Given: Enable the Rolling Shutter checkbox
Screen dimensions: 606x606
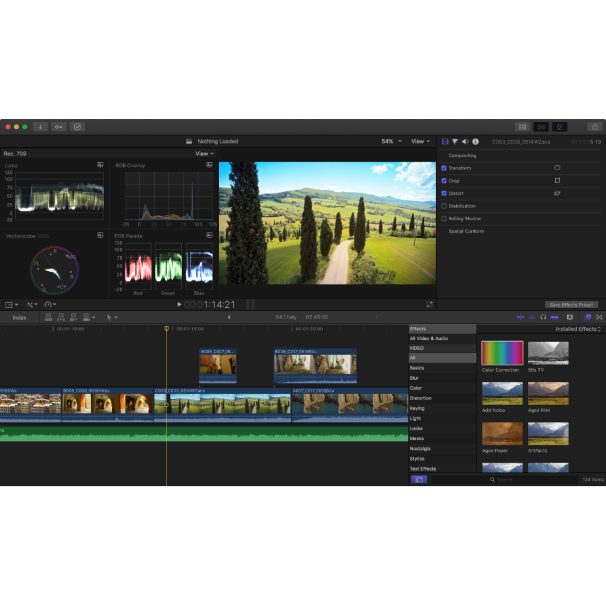Looking at the screenshot, I should [444, 219].
